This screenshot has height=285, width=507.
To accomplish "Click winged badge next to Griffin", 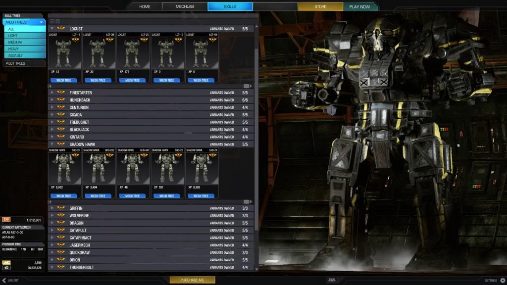I will (x=61, y=208).
